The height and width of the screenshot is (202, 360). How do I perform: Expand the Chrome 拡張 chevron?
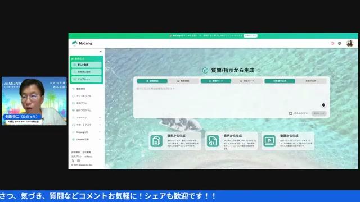tap(100, 139)
